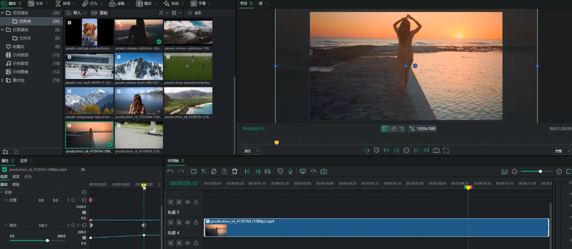Expand the 素材包 tree item
The height and width of the screenshot is (249, 572).
click(x=3, y=80)
